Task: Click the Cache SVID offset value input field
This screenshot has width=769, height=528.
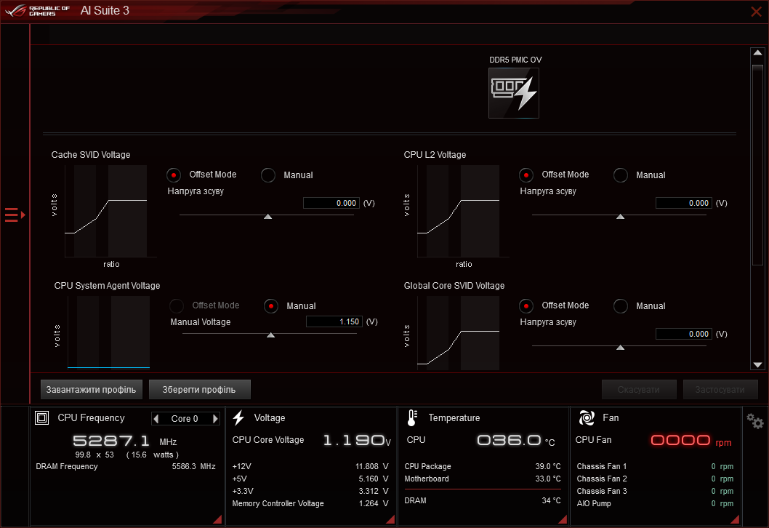Action: tap(331, 203)
